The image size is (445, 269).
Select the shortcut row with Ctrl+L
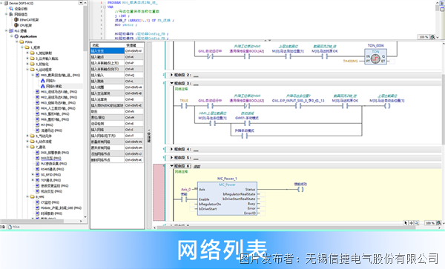click(116, 81)
